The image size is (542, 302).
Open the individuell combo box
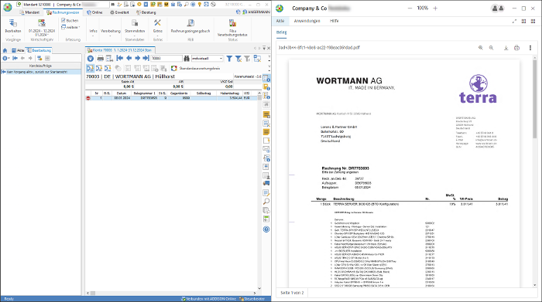[208, 58]
